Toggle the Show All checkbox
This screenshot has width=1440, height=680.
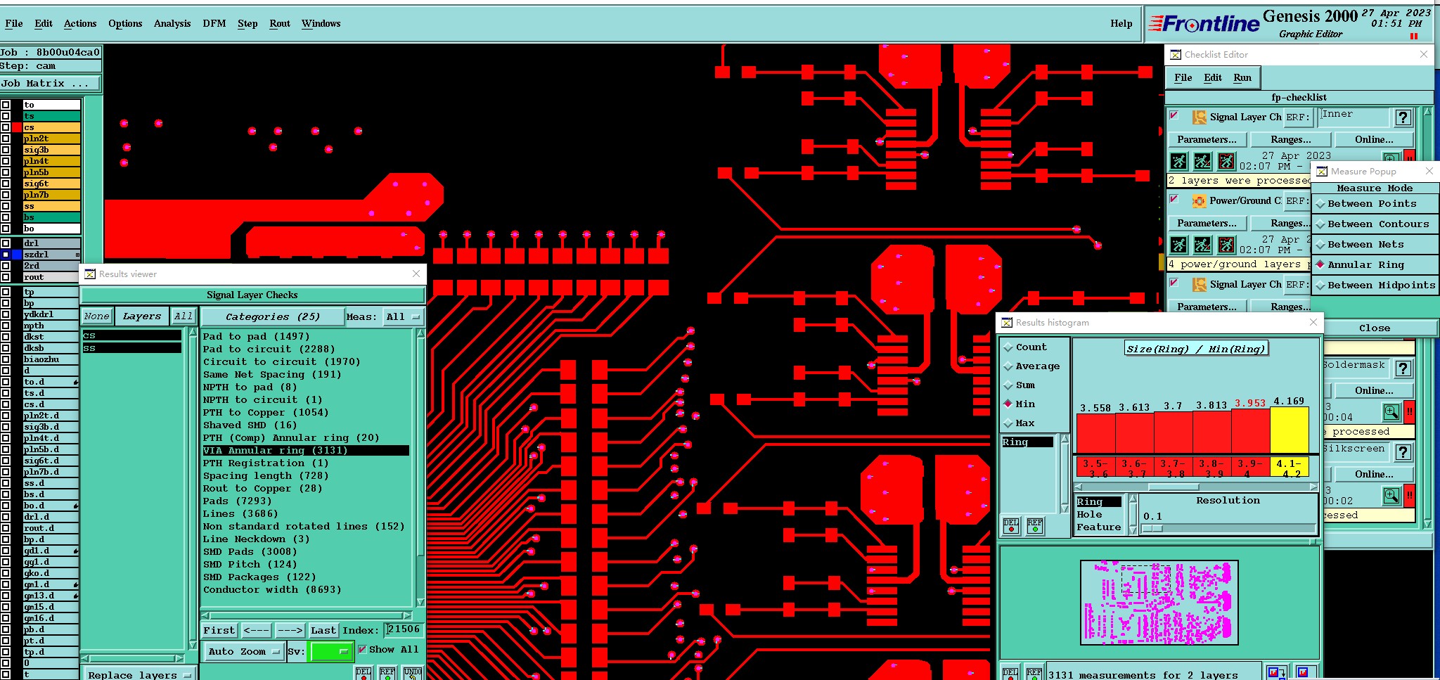(x=362, y=650)
